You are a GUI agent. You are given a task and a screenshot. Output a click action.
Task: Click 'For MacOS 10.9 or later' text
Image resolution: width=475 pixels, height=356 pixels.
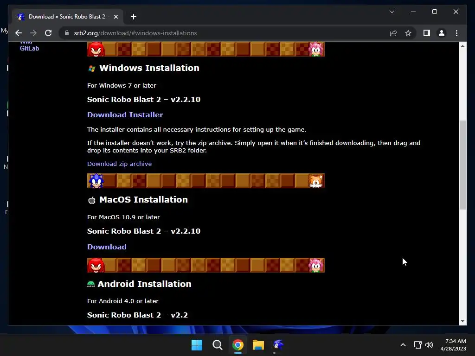[x=123, y=217]
